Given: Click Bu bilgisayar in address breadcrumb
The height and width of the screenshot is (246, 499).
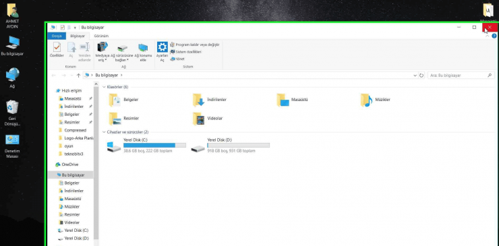Looking at the screenshot, I should coord(107,75).
